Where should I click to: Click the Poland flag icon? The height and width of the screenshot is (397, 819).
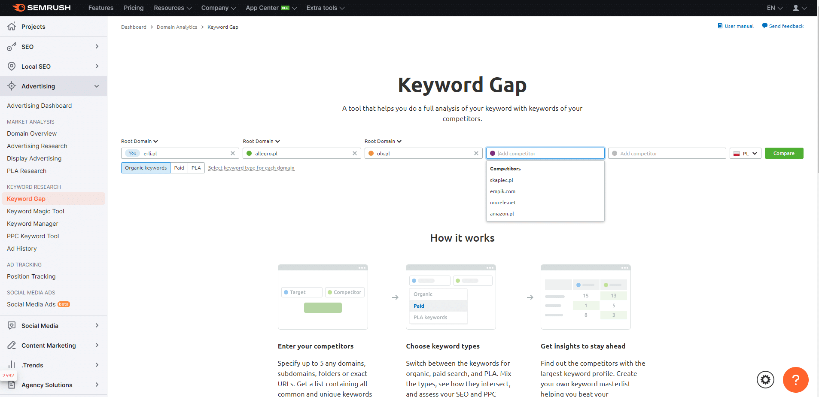click(x=737, y=154)
